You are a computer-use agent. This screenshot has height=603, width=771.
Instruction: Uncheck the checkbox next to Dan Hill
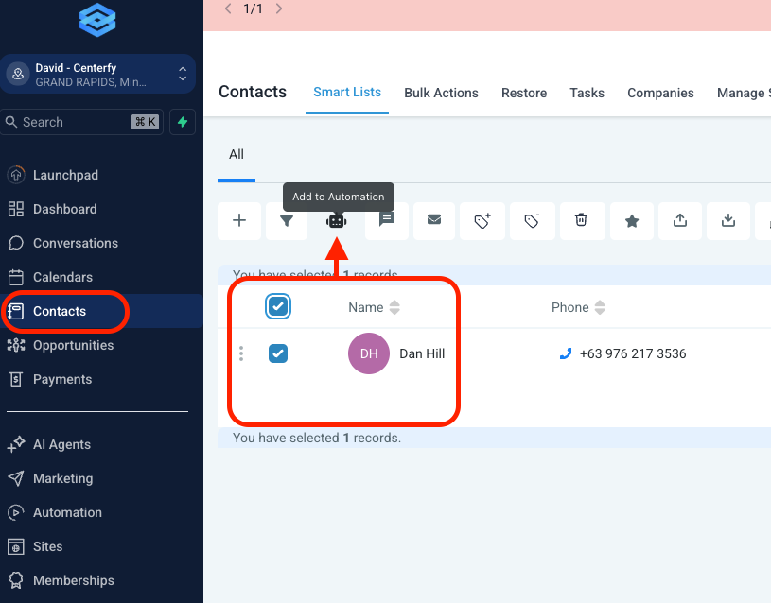[278, 353]
